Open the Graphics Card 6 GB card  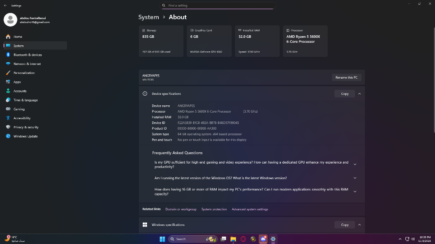[209, 41]
